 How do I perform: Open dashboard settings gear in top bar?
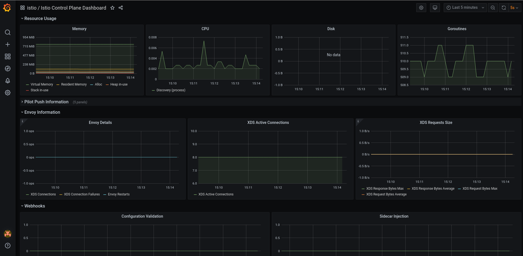point(421,8)
